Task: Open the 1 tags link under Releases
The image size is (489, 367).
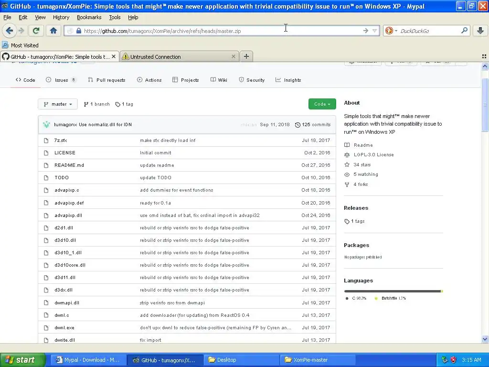Action: coord(354,221)
